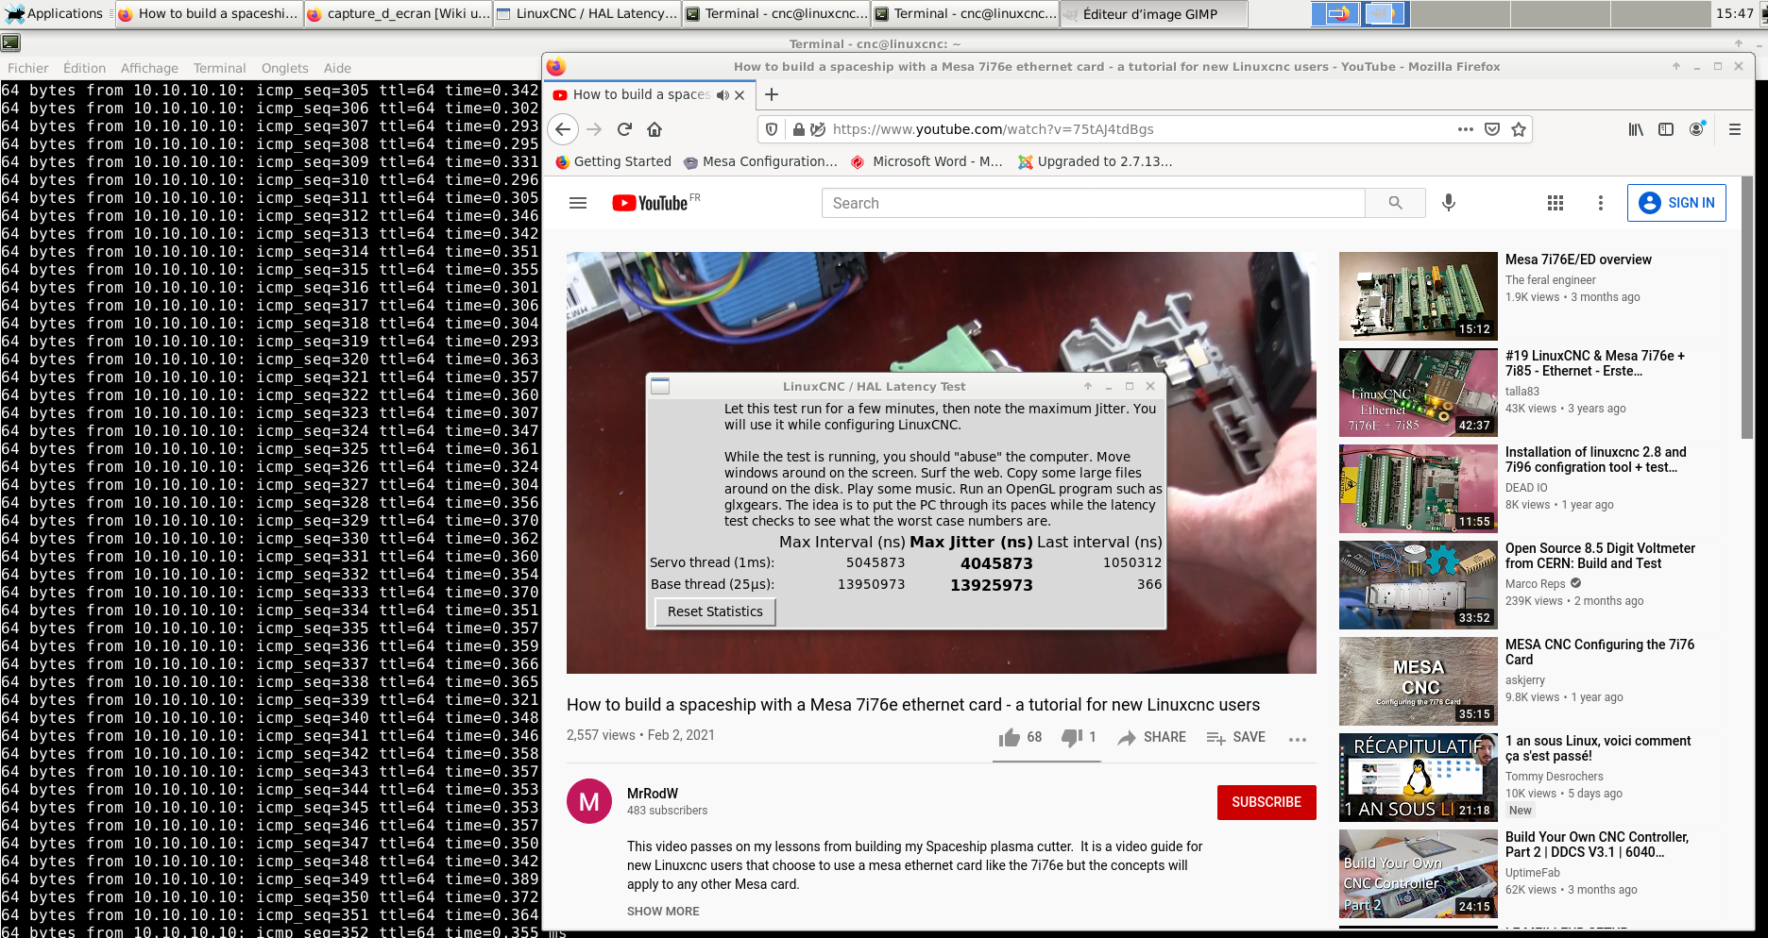The image size is (1768, 938).
Task: Open Applications menu in top panel
Action: point(55,13)
